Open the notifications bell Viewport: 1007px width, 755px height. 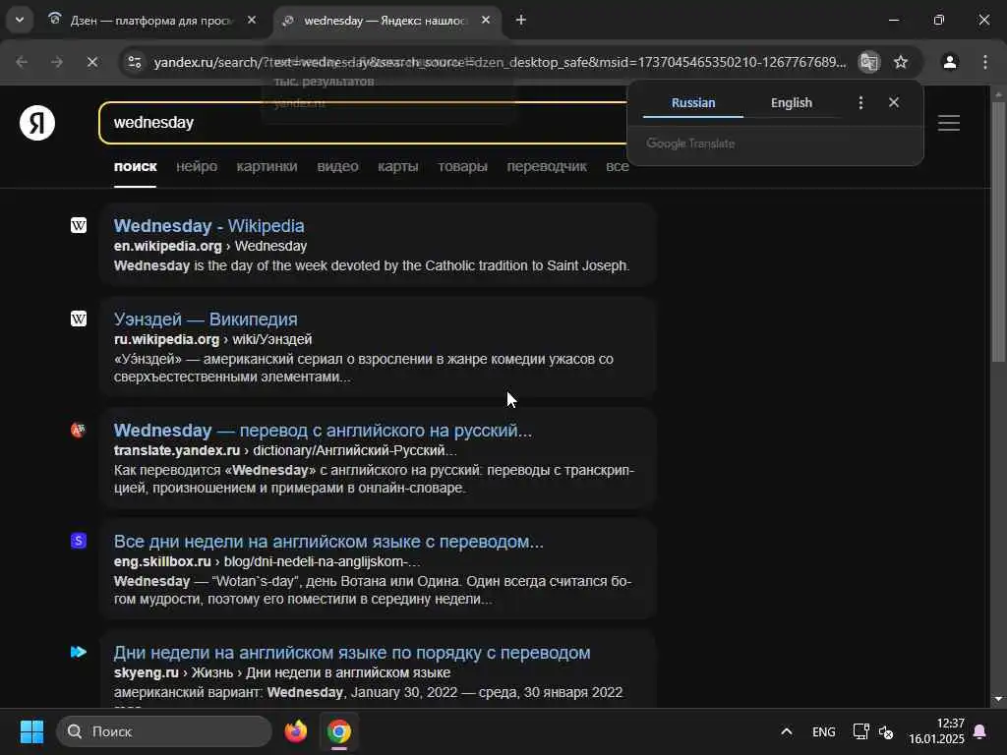[980, 731]
